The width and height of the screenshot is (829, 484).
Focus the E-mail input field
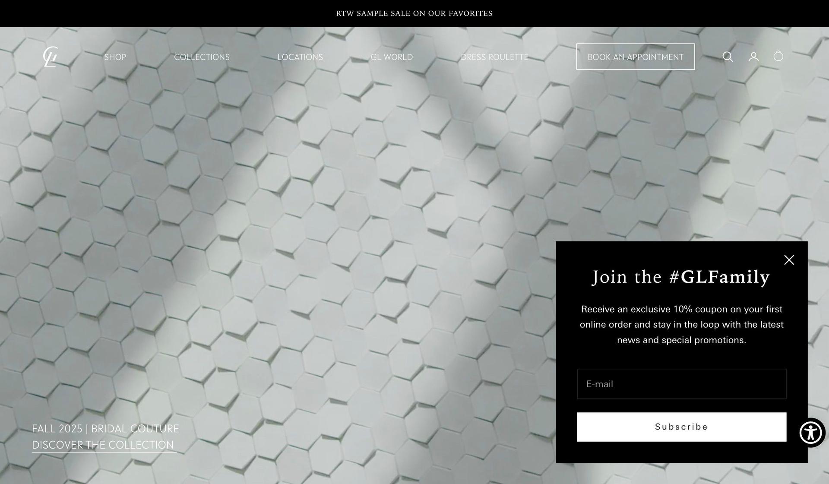click(x=681, y=384)
